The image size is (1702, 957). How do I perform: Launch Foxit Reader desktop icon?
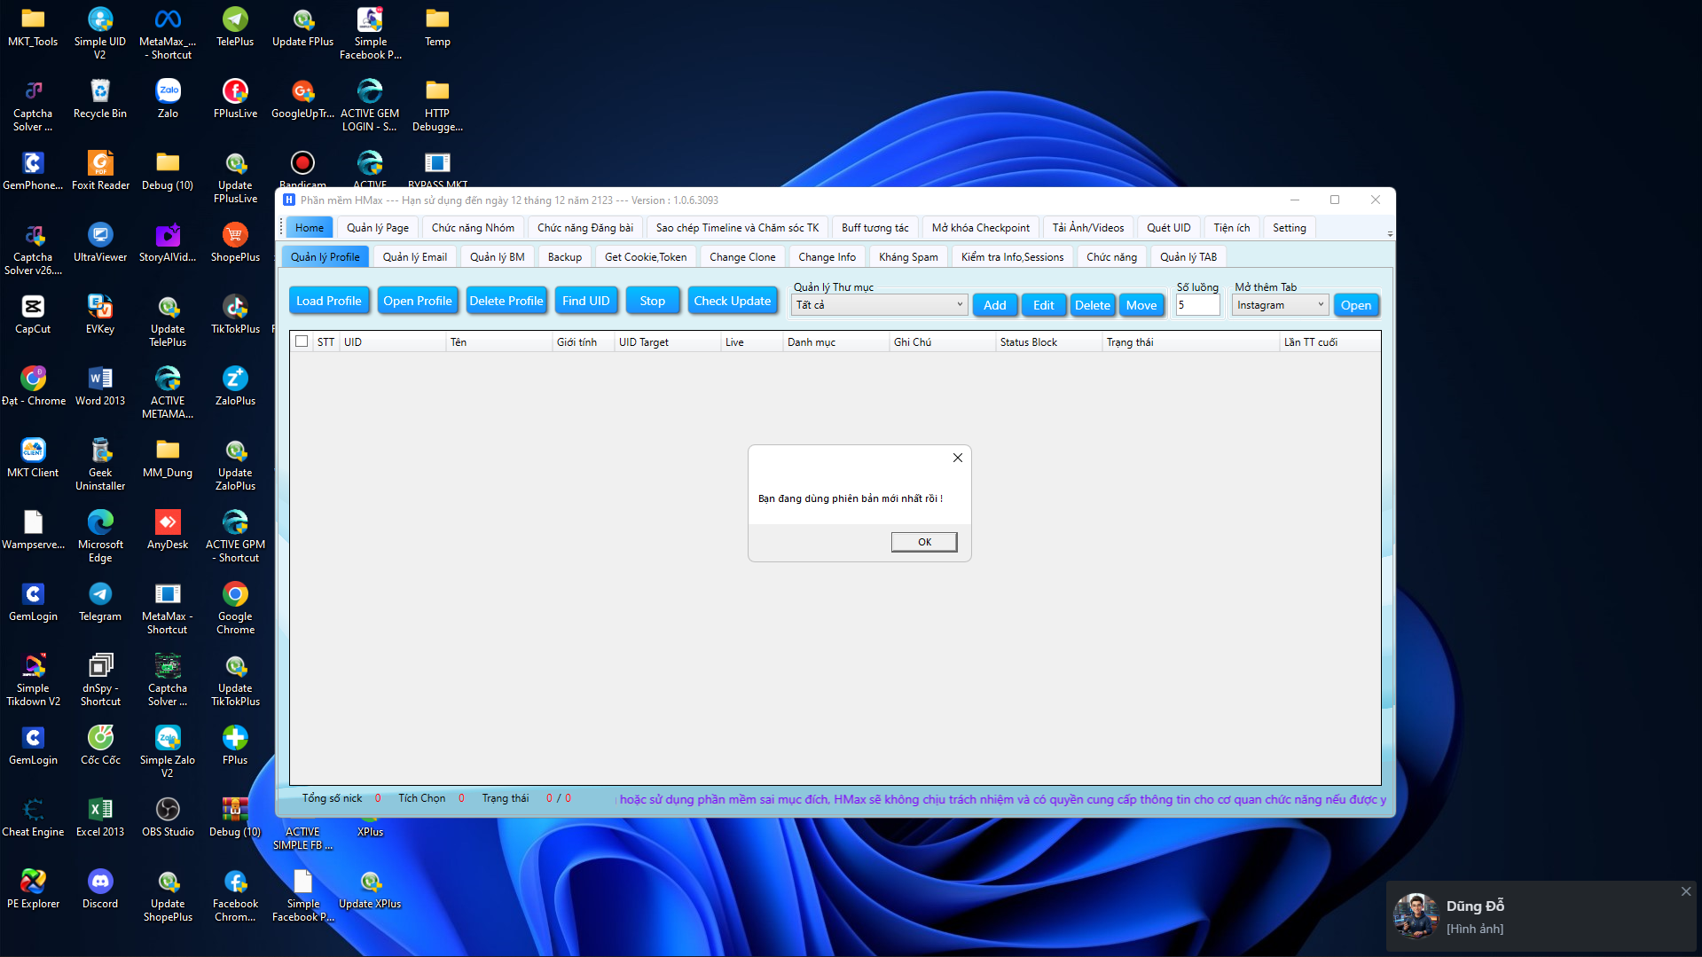[x=100, y=170]
